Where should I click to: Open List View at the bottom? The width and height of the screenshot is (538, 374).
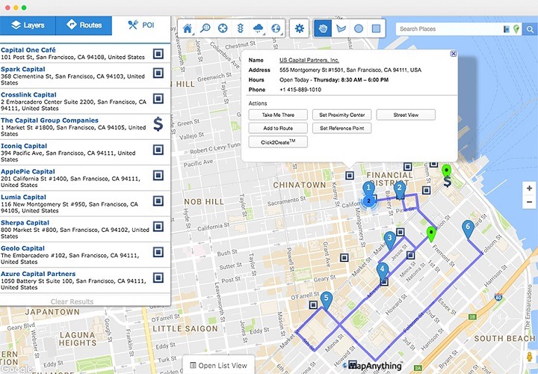tap(218, 366)
